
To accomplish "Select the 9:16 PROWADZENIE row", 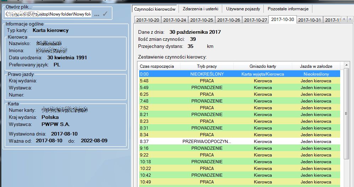I will click(x=240, y=148).
